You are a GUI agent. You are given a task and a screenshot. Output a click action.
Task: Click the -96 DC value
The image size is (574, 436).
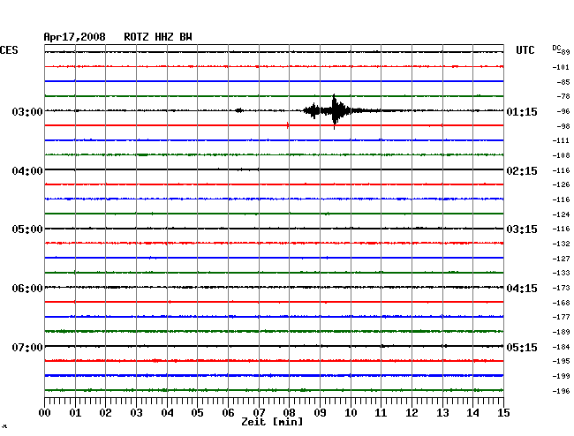(x=563, y=111)
